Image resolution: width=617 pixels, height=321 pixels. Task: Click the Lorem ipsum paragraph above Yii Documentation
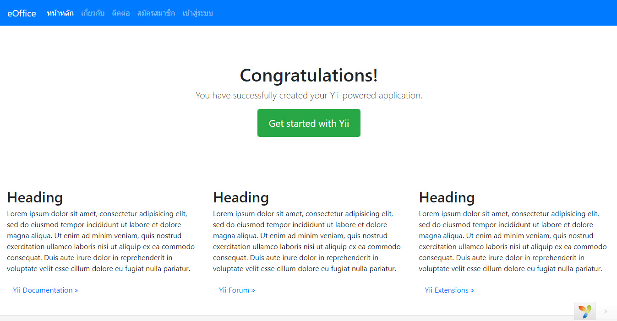pos(101,241)
